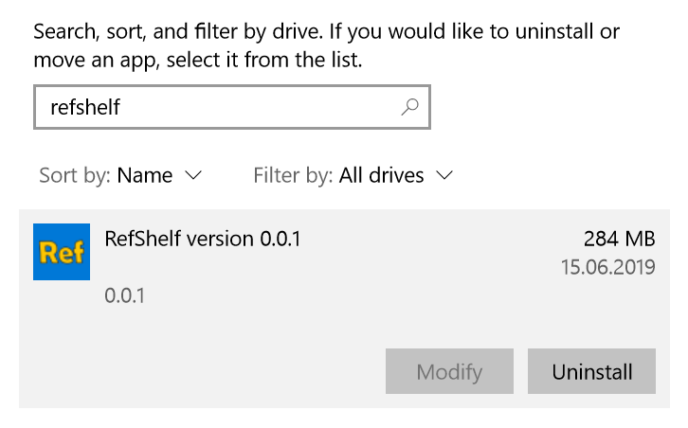
Task: Click empty space left of the Modify button
Action: (208, 371)
